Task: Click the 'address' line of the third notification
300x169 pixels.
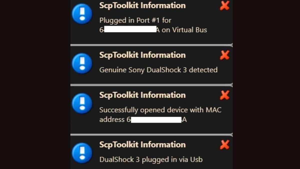Action: (x=111, y=120)
